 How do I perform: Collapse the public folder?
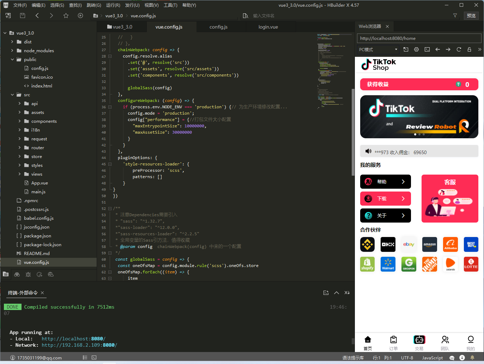coord(12,60)
